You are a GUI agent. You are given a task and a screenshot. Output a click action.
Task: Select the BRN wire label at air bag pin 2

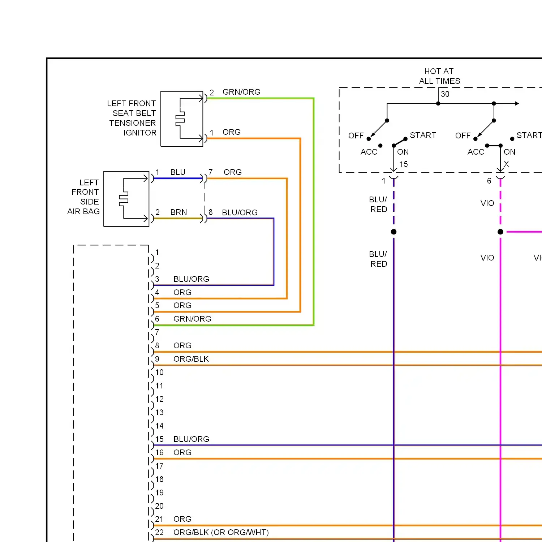(x=178, y=212)
